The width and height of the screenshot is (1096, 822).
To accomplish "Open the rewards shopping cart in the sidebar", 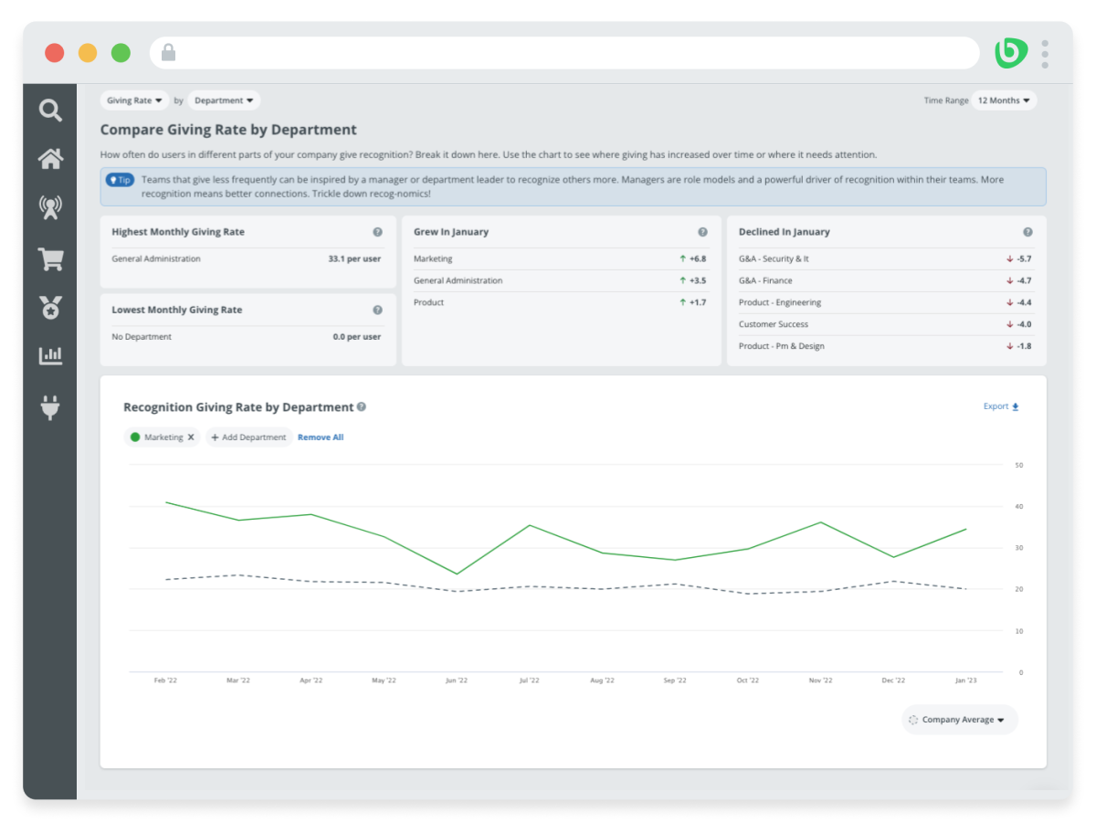I will (x=50, y=258).
